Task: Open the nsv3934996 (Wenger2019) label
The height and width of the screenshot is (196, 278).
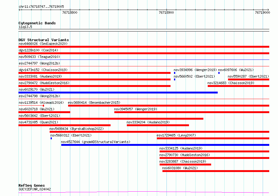Action: click(195, 70)
